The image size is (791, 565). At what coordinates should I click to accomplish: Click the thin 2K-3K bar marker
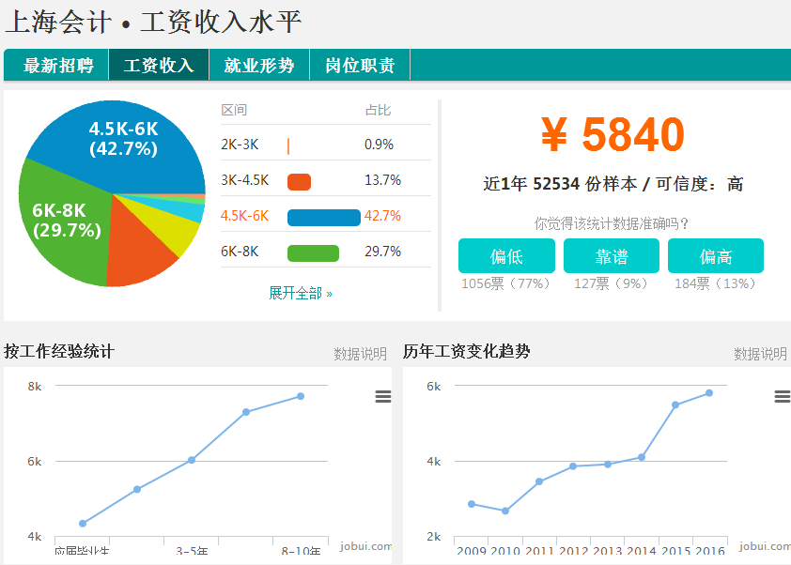tap(288, 146)
